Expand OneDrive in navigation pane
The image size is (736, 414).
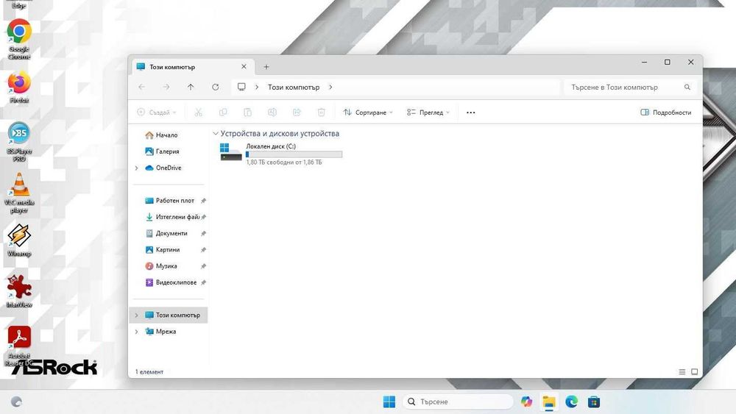coord(137,168)
